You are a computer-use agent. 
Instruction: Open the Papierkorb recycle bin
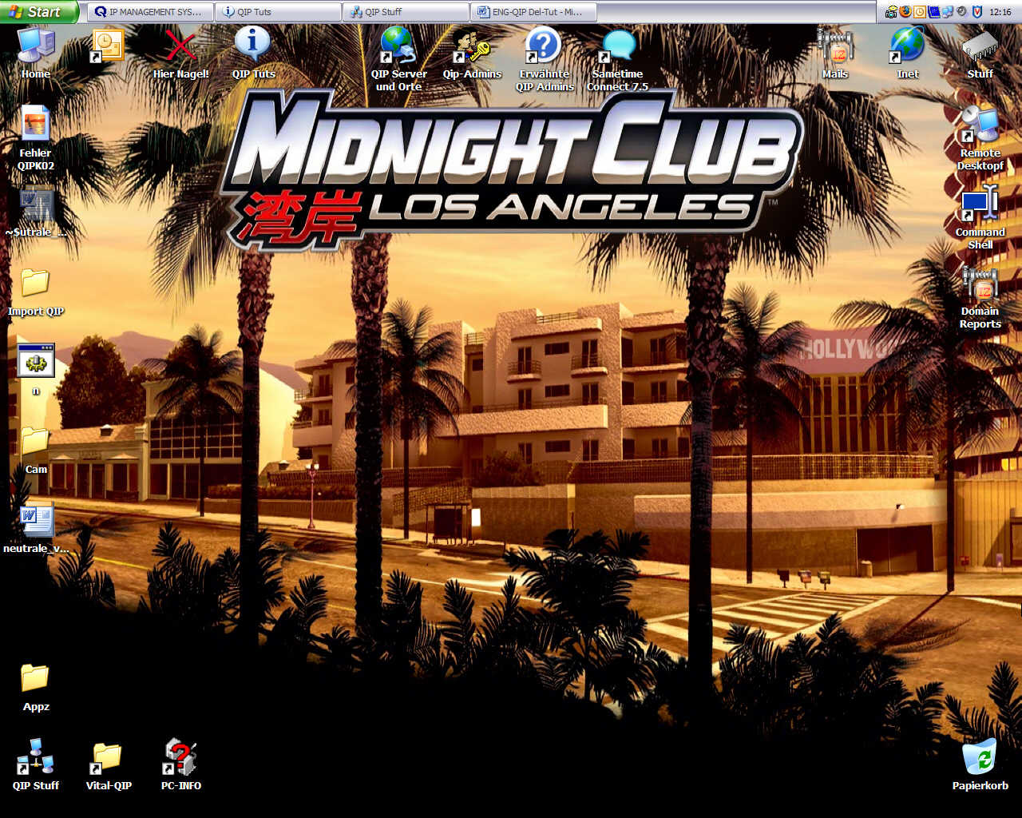980,764
